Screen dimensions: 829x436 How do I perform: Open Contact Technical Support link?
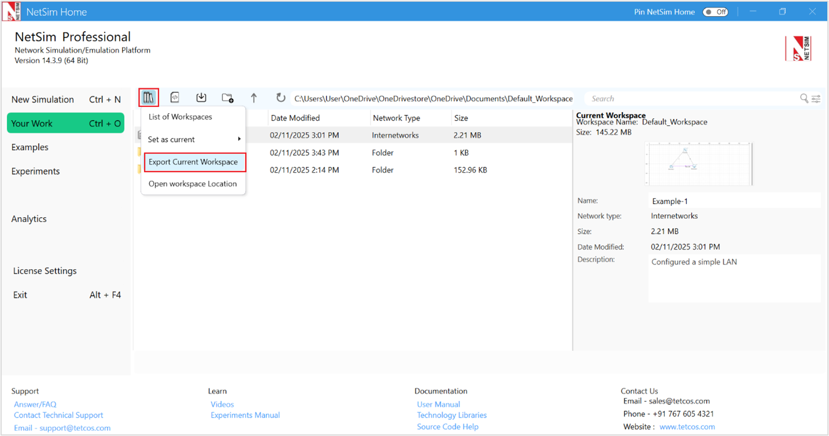click(x=58, y=415)
